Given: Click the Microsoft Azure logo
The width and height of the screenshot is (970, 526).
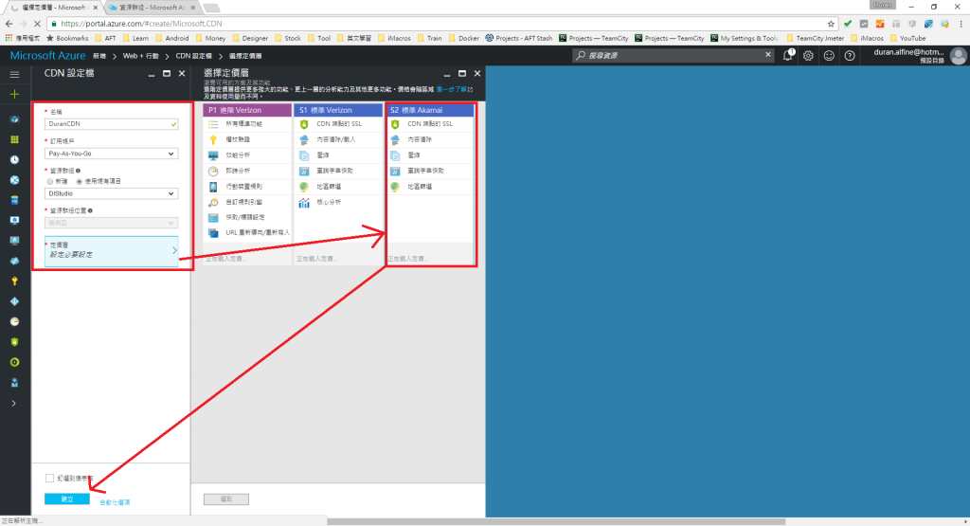Looking at the screenshot, I should pyautogui.click(x=47, y=55).
